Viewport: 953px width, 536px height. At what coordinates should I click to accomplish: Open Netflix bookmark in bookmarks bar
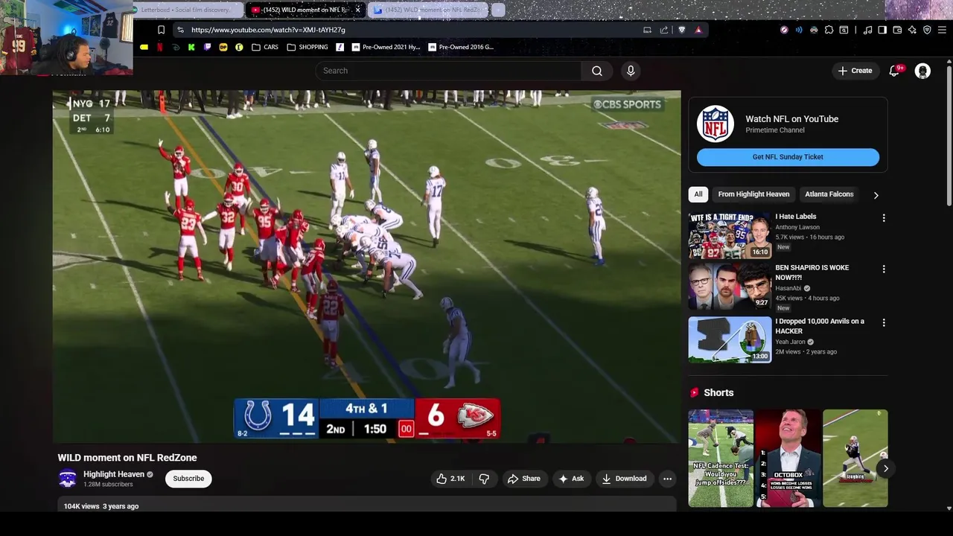coord(159,47)
